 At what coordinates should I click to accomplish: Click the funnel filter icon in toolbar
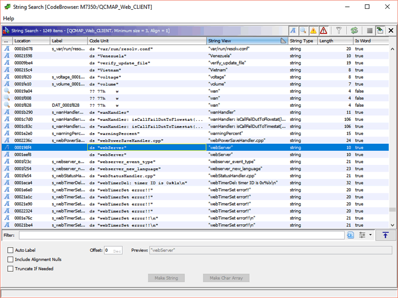[339, 31]
